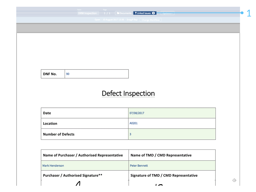
Task: Click the DNF No. value 90
Action: tap(97, 74)
